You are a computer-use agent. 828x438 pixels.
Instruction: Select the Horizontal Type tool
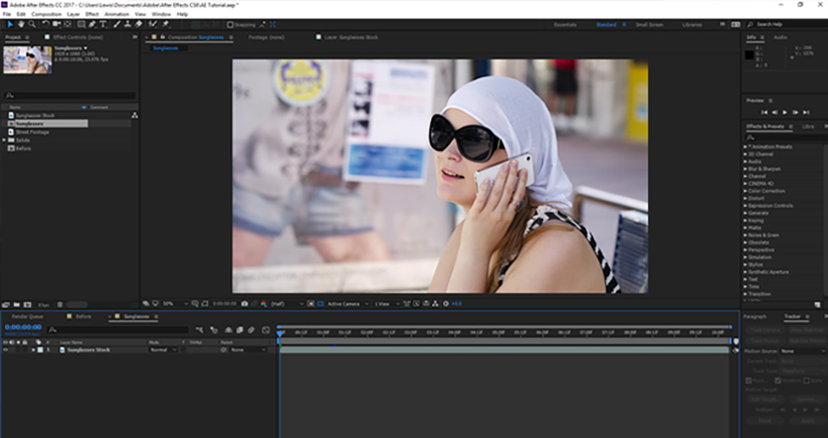point(103,24)
